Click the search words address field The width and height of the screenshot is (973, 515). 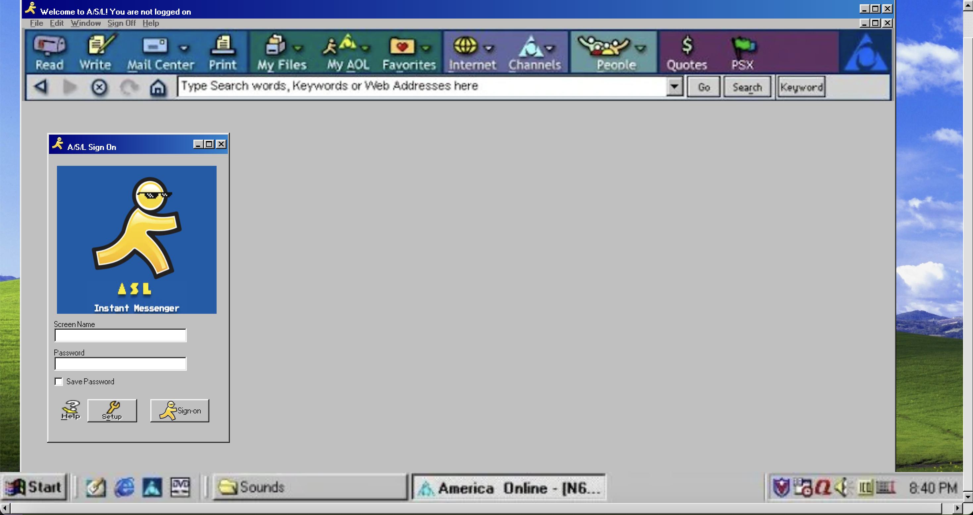click(422, 86)
